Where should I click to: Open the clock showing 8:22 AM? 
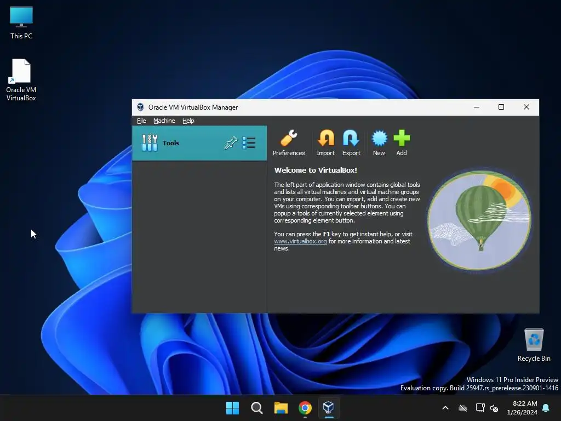[x=522, y=408]
